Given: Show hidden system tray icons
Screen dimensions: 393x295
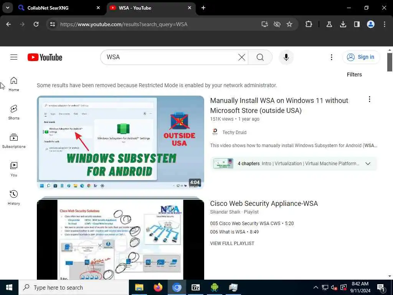Looking at the screenshot, I should [316, 287].
